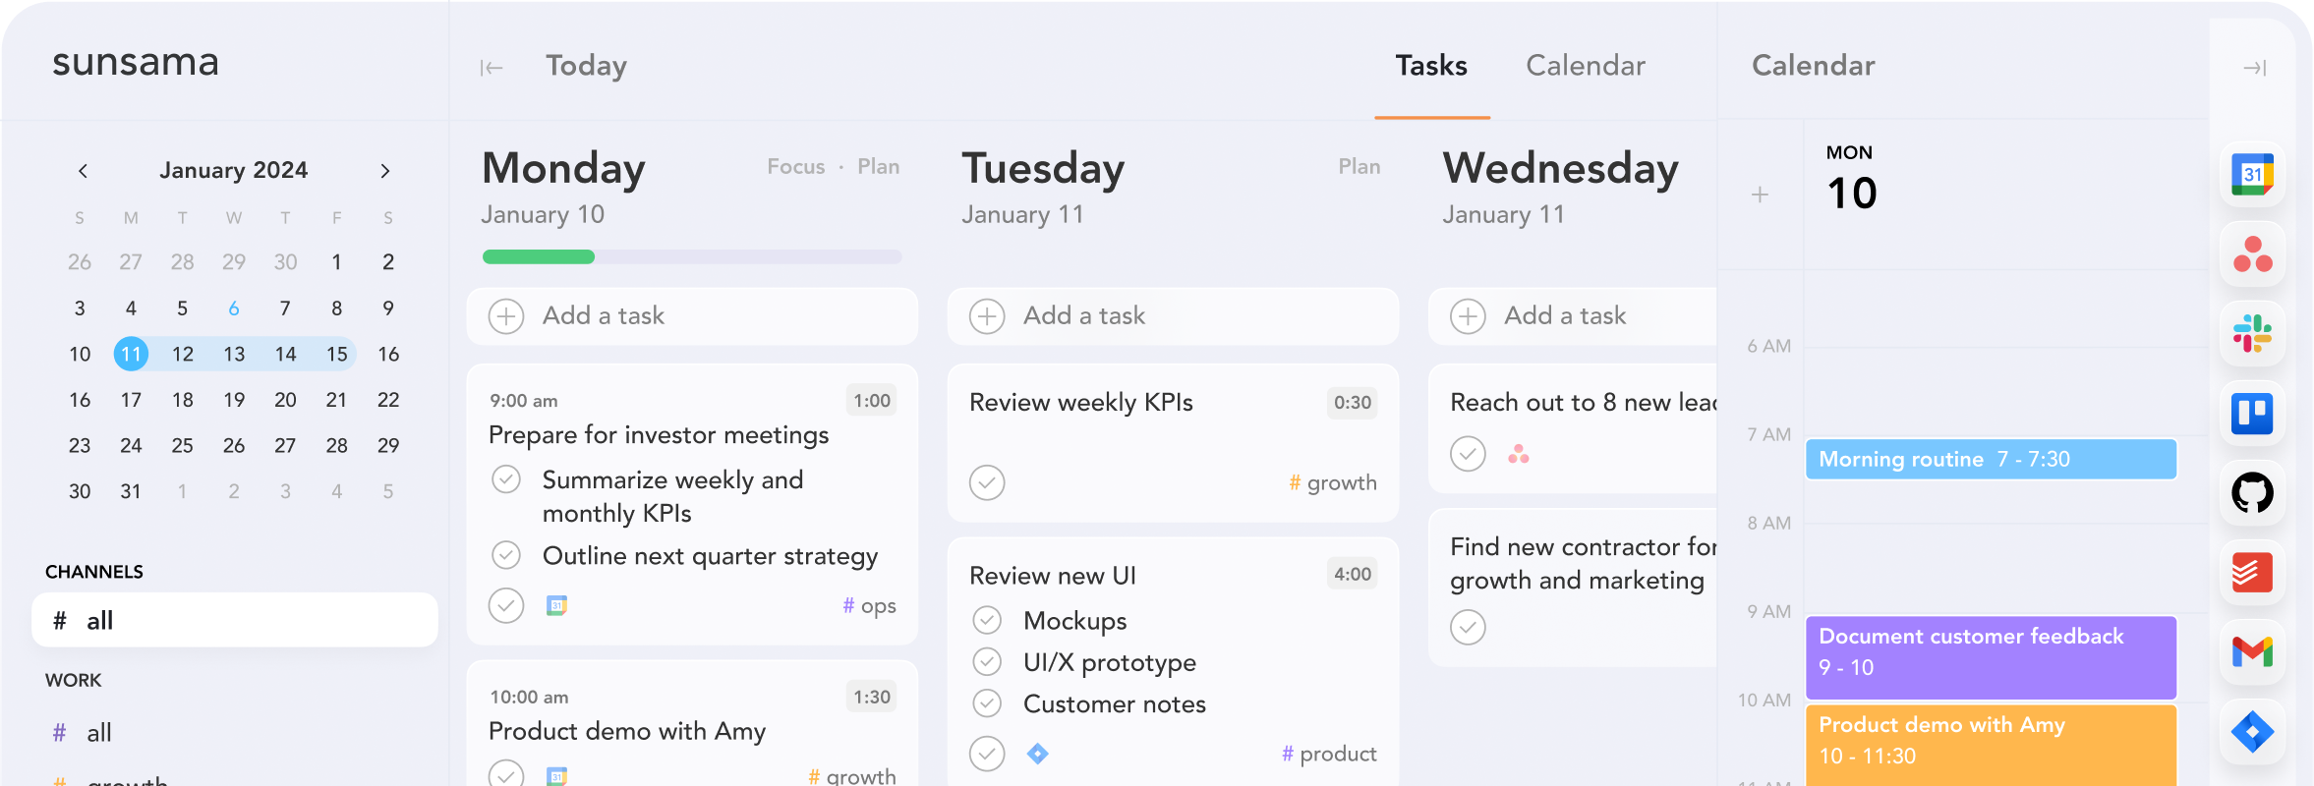
Task: Open the 0:30 time estimate on weekly KPIs
Action: coord(1353,403)
